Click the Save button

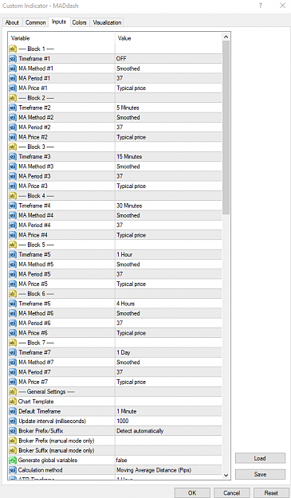coord(260,474)
